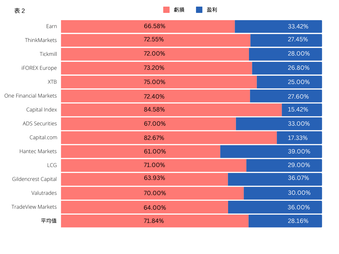Click the blue 盈利 legend swatch

(199, 10)
